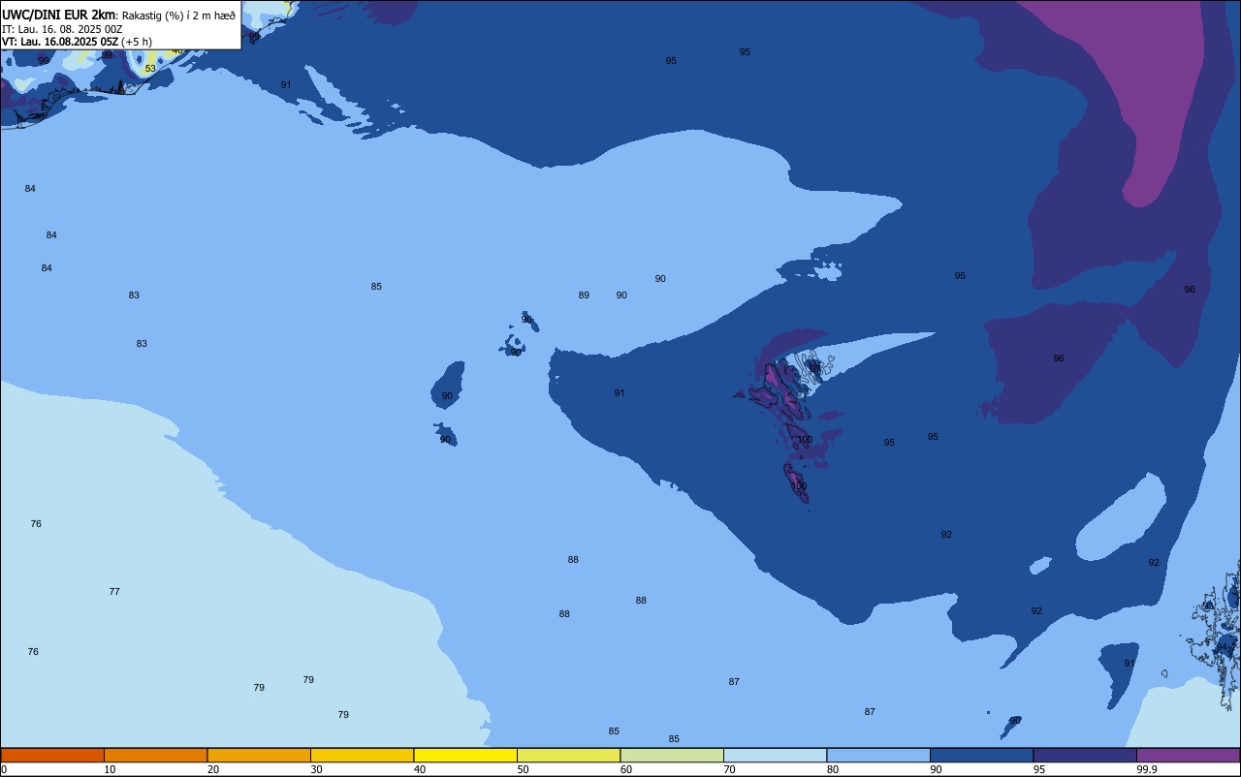This screenshot has width=1241, height=777.
Task: Click the legend tick label 30
Action: pos(317,769)
